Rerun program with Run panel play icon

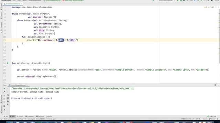pyautogui.click(x=4, y=88)
